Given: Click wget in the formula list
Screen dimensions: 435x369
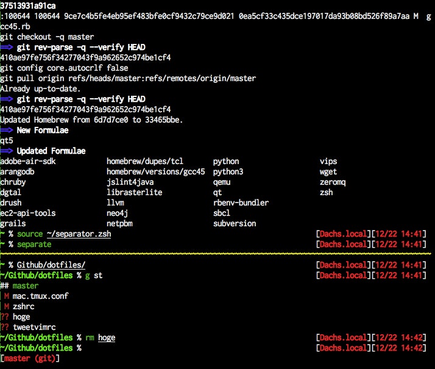Looking at the screenshot, I should pos(328,172).
